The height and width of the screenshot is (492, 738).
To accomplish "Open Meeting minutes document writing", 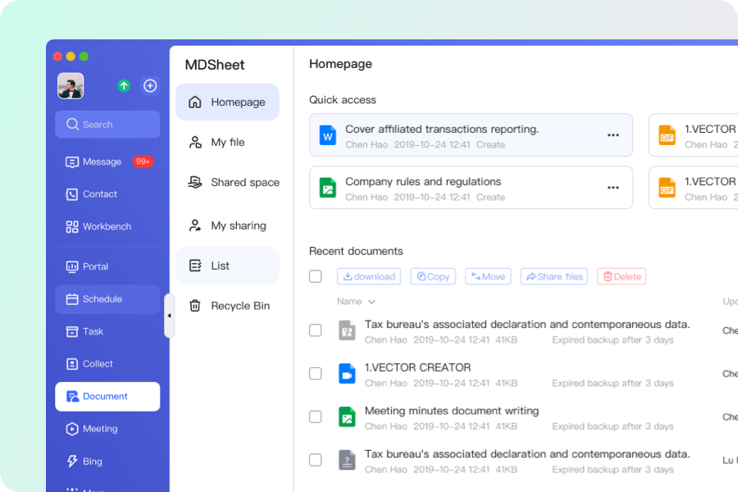I will click(452, 411).
